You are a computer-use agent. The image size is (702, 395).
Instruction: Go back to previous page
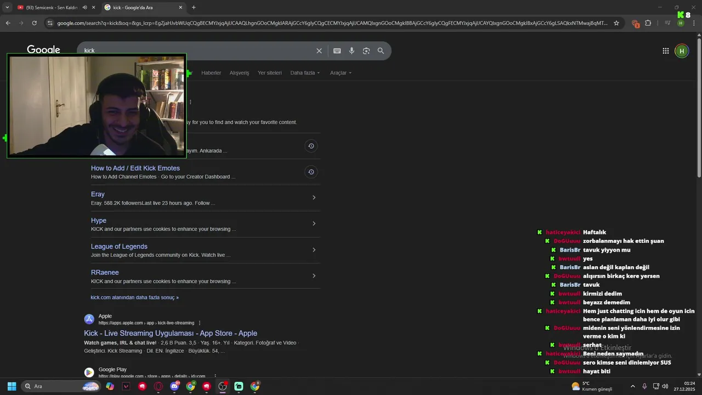[x=8, y=23]
